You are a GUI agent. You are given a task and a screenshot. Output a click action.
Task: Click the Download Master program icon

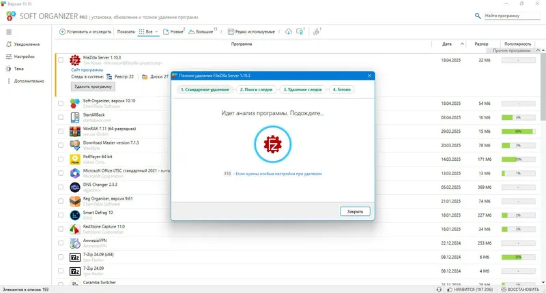tap(75, 145)
